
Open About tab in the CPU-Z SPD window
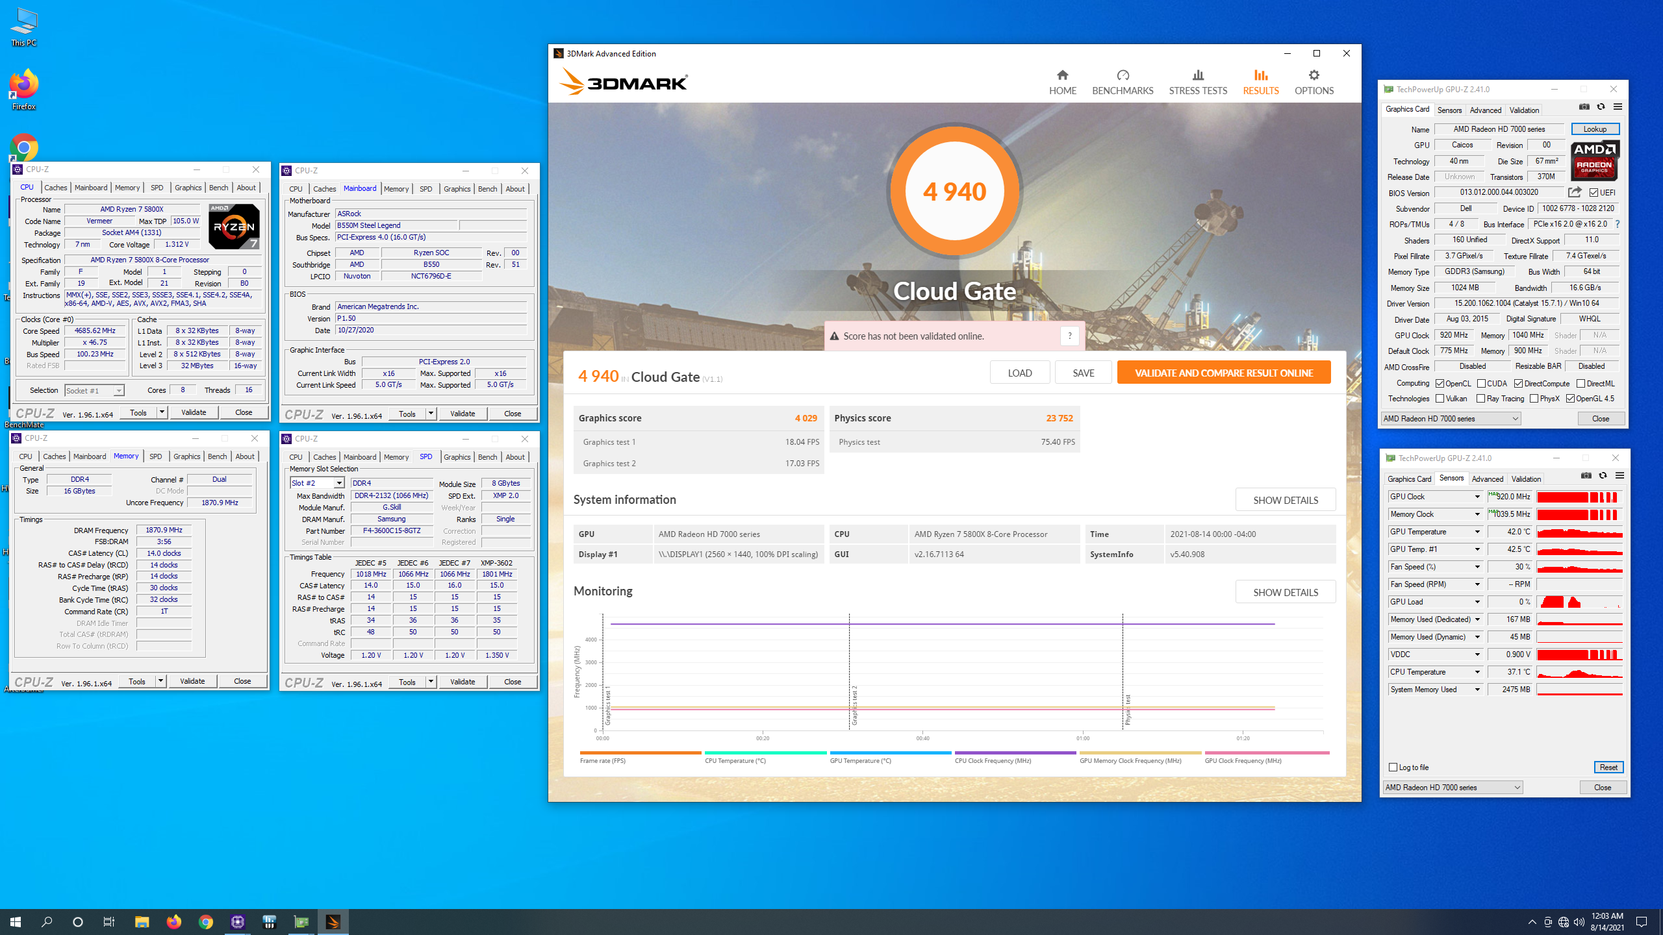coord(515,457)
